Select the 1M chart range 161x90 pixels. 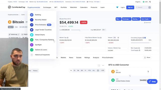78,70
